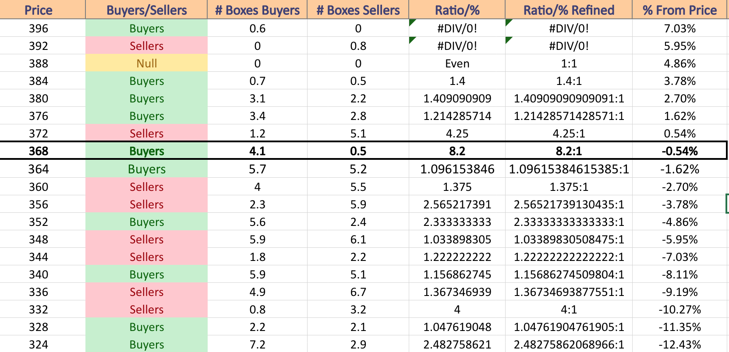This screenshot has height=352, width=729.
Task: Click the error triangle in 392 Ratio/% cell
Action: [412, 40]
